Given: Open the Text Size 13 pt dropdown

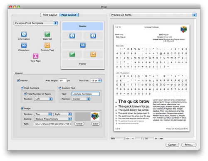Looking at the screenshot, I should click(96, 80).
